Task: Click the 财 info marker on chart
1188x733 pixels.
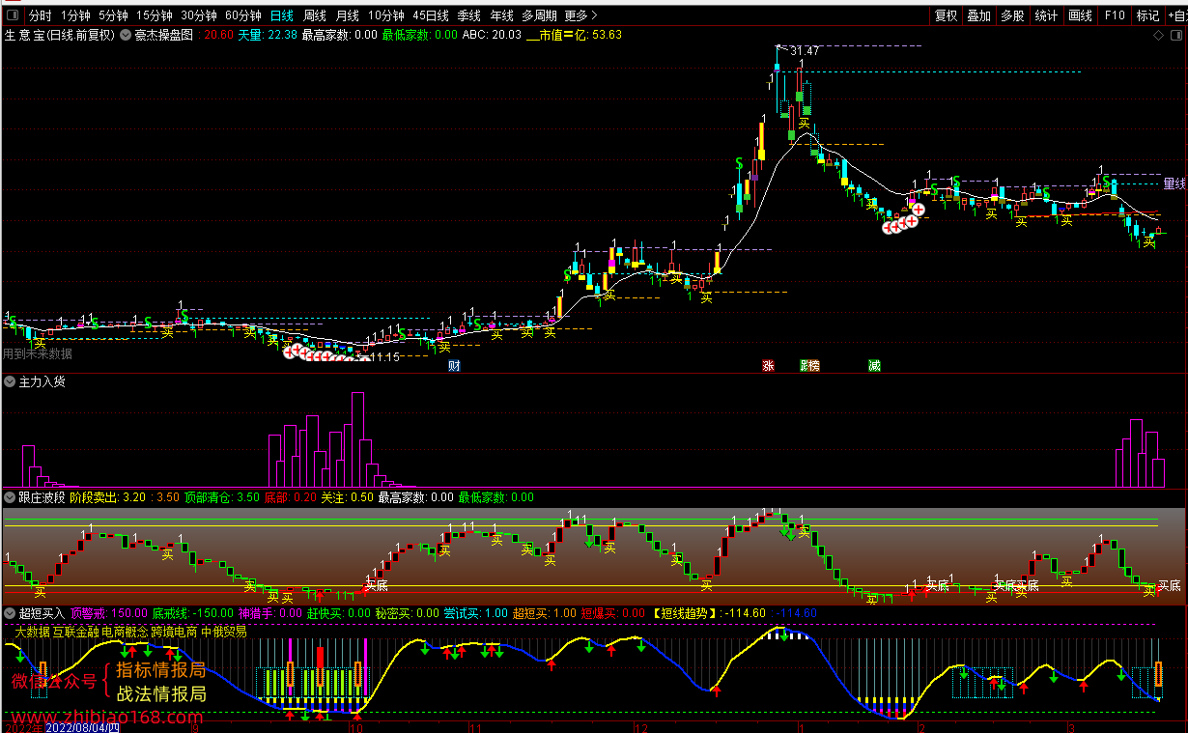Action: tap(454, 366)
